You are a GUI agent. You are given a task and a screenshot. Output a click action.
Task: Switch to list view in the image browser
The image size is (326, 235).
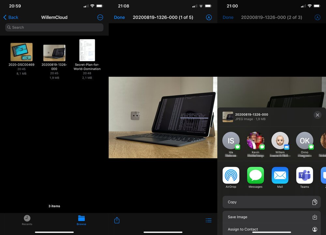point(209,220)
